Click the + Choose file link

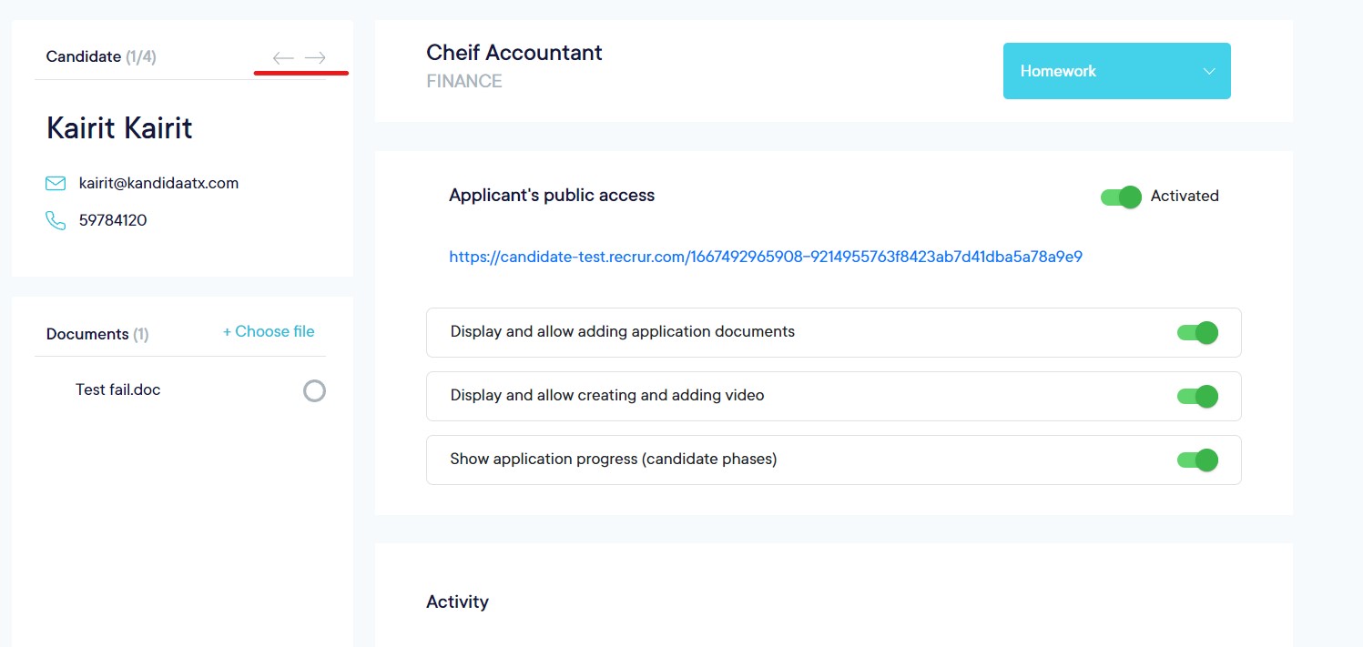pyautogui.click(x=269, y=332)
